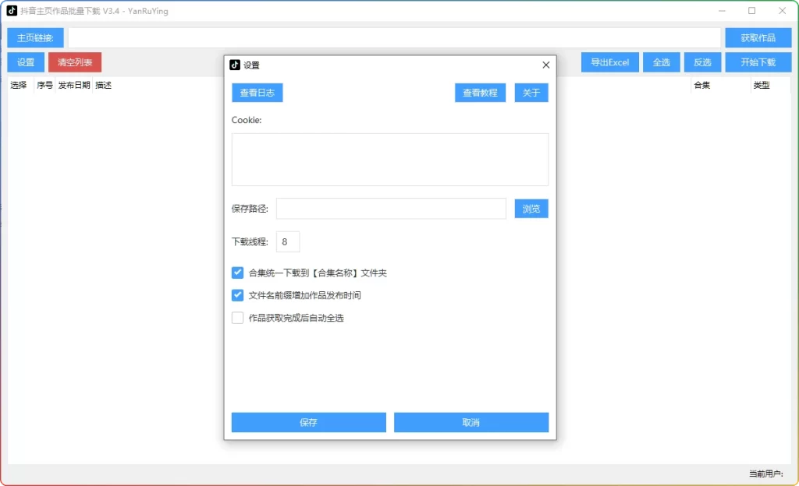Toggle 合集统一下载到【合集名称】文件夹 checkbox
This screenshot has height=486, width=799.
coord(238,273)
